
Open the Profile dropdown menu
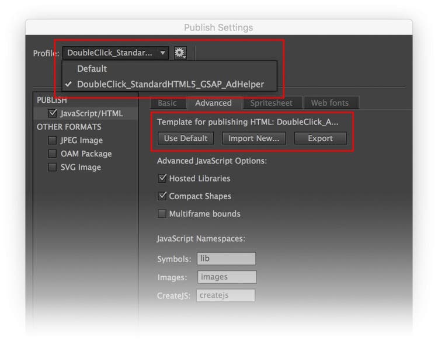[116, 53]
